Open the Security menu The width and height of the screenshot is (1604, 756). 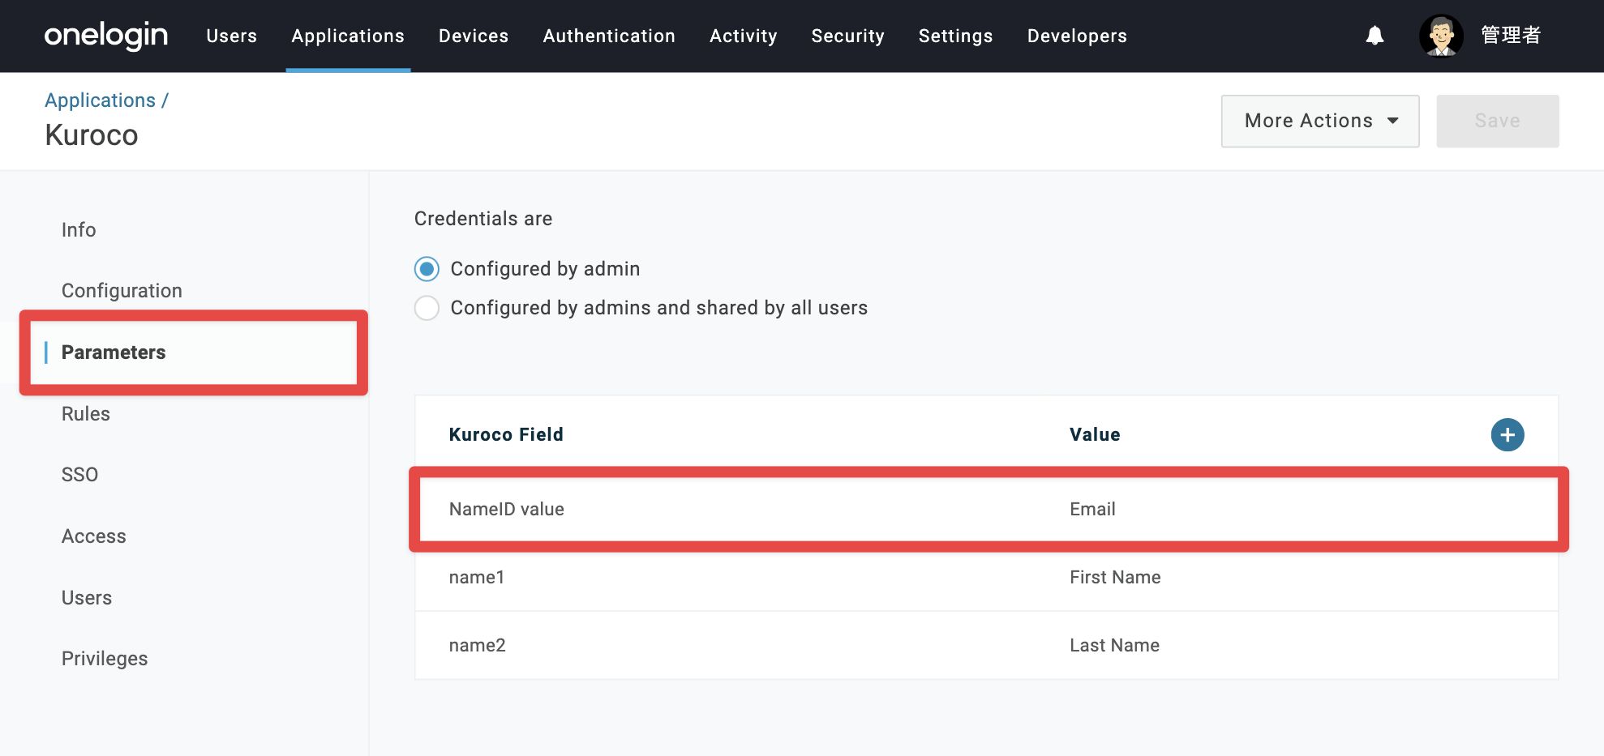coord(848,36)
